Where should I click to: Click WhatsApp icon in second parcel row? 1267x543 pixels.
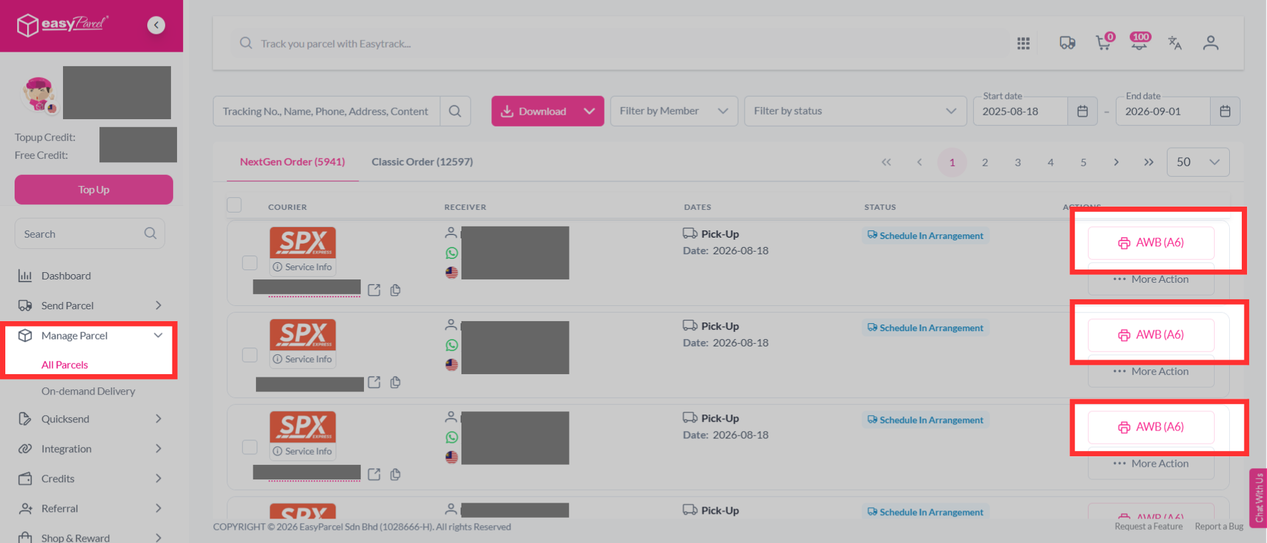(452, 345)
